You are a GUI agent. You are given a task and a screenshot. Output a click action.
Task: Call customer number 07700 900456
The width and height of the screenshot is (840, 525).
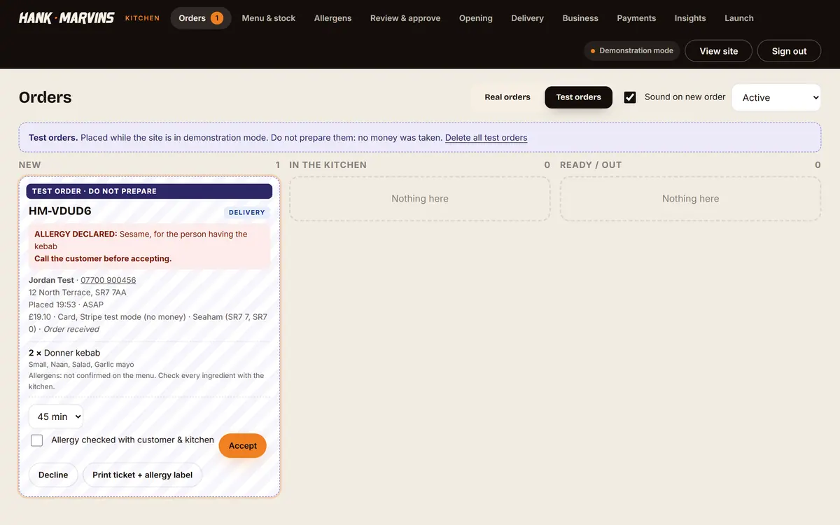[108, 280]
